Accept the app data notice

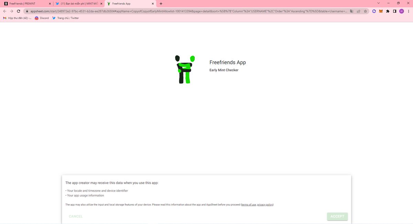(337, 216)
